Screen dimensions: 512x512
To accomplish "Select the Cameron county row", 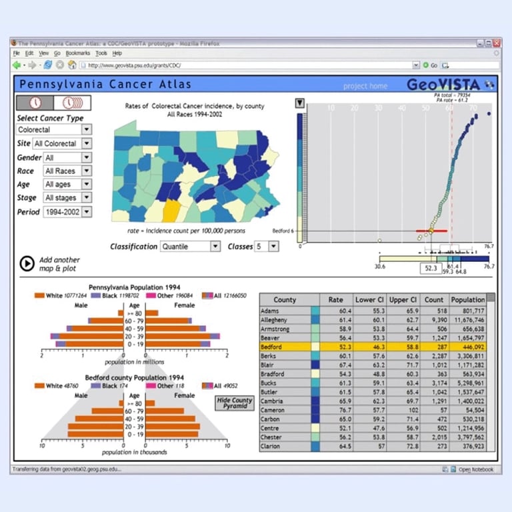I will pyautogui.click(x=373, y=410).
